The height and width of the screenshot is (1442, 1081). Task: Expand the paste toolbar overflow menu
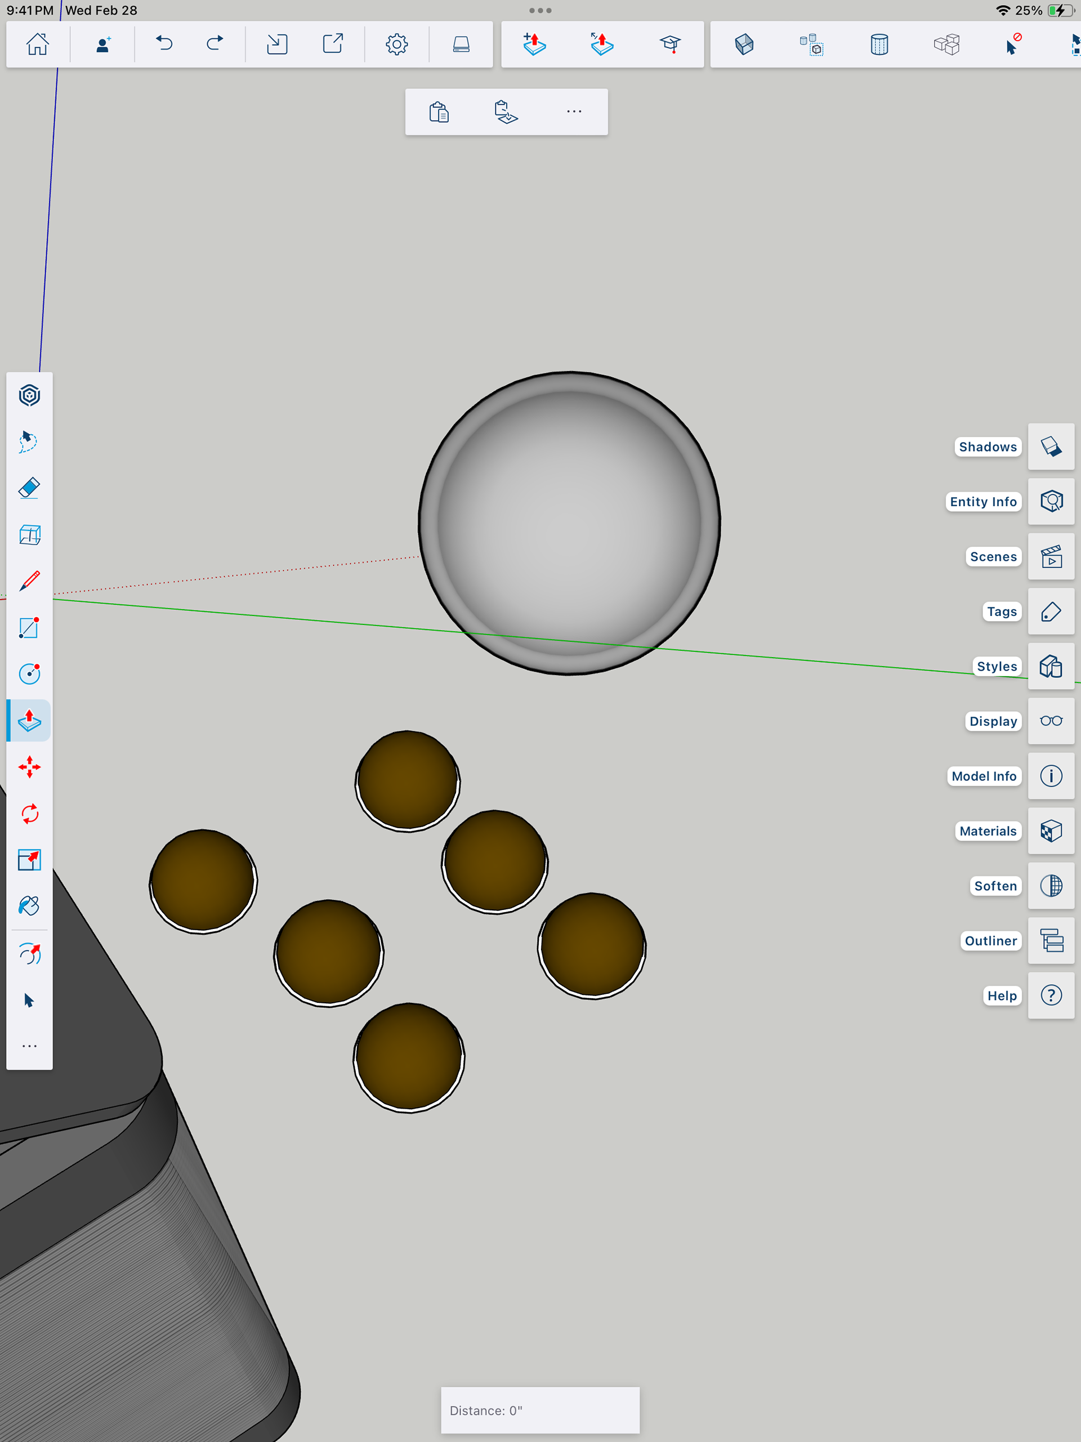[x=574, y=112]
